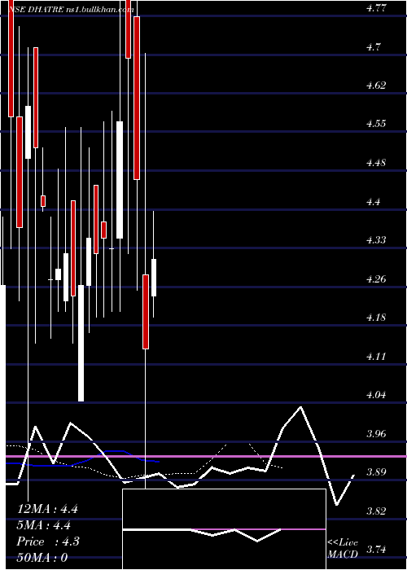The image size is (407, 570).
Task: Click the 4.04 price axis label
Action: pyautogui.click(x=378, y=394)
